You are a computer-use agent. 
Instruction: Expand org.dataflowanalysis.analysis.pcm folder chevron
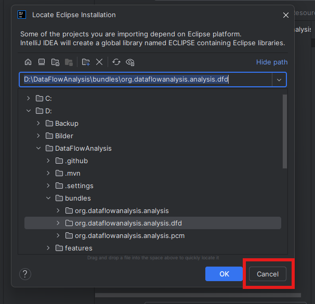click(58, 235)
